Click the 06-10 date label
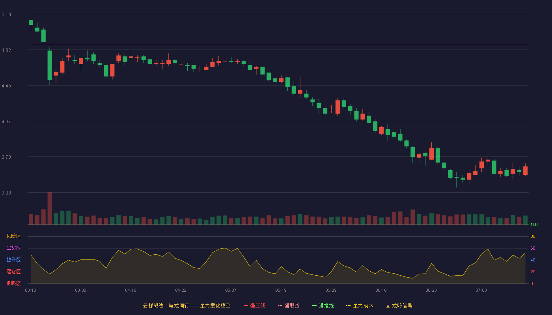Viewport: 552px width, 315px height. click(x=381, y=290)
